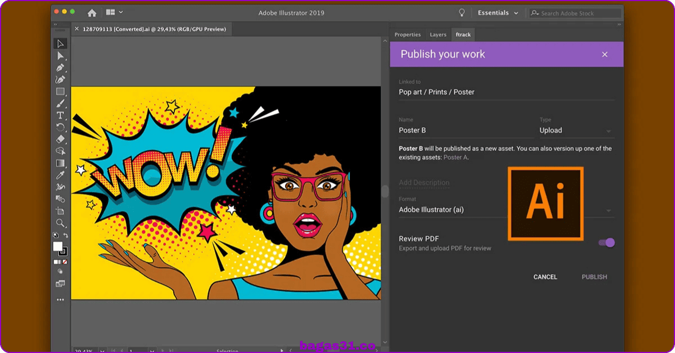Close the 128709113 [Converted].ai document tab
The width and height of the screenshot is (675, 353).
[x=76, y=29]
